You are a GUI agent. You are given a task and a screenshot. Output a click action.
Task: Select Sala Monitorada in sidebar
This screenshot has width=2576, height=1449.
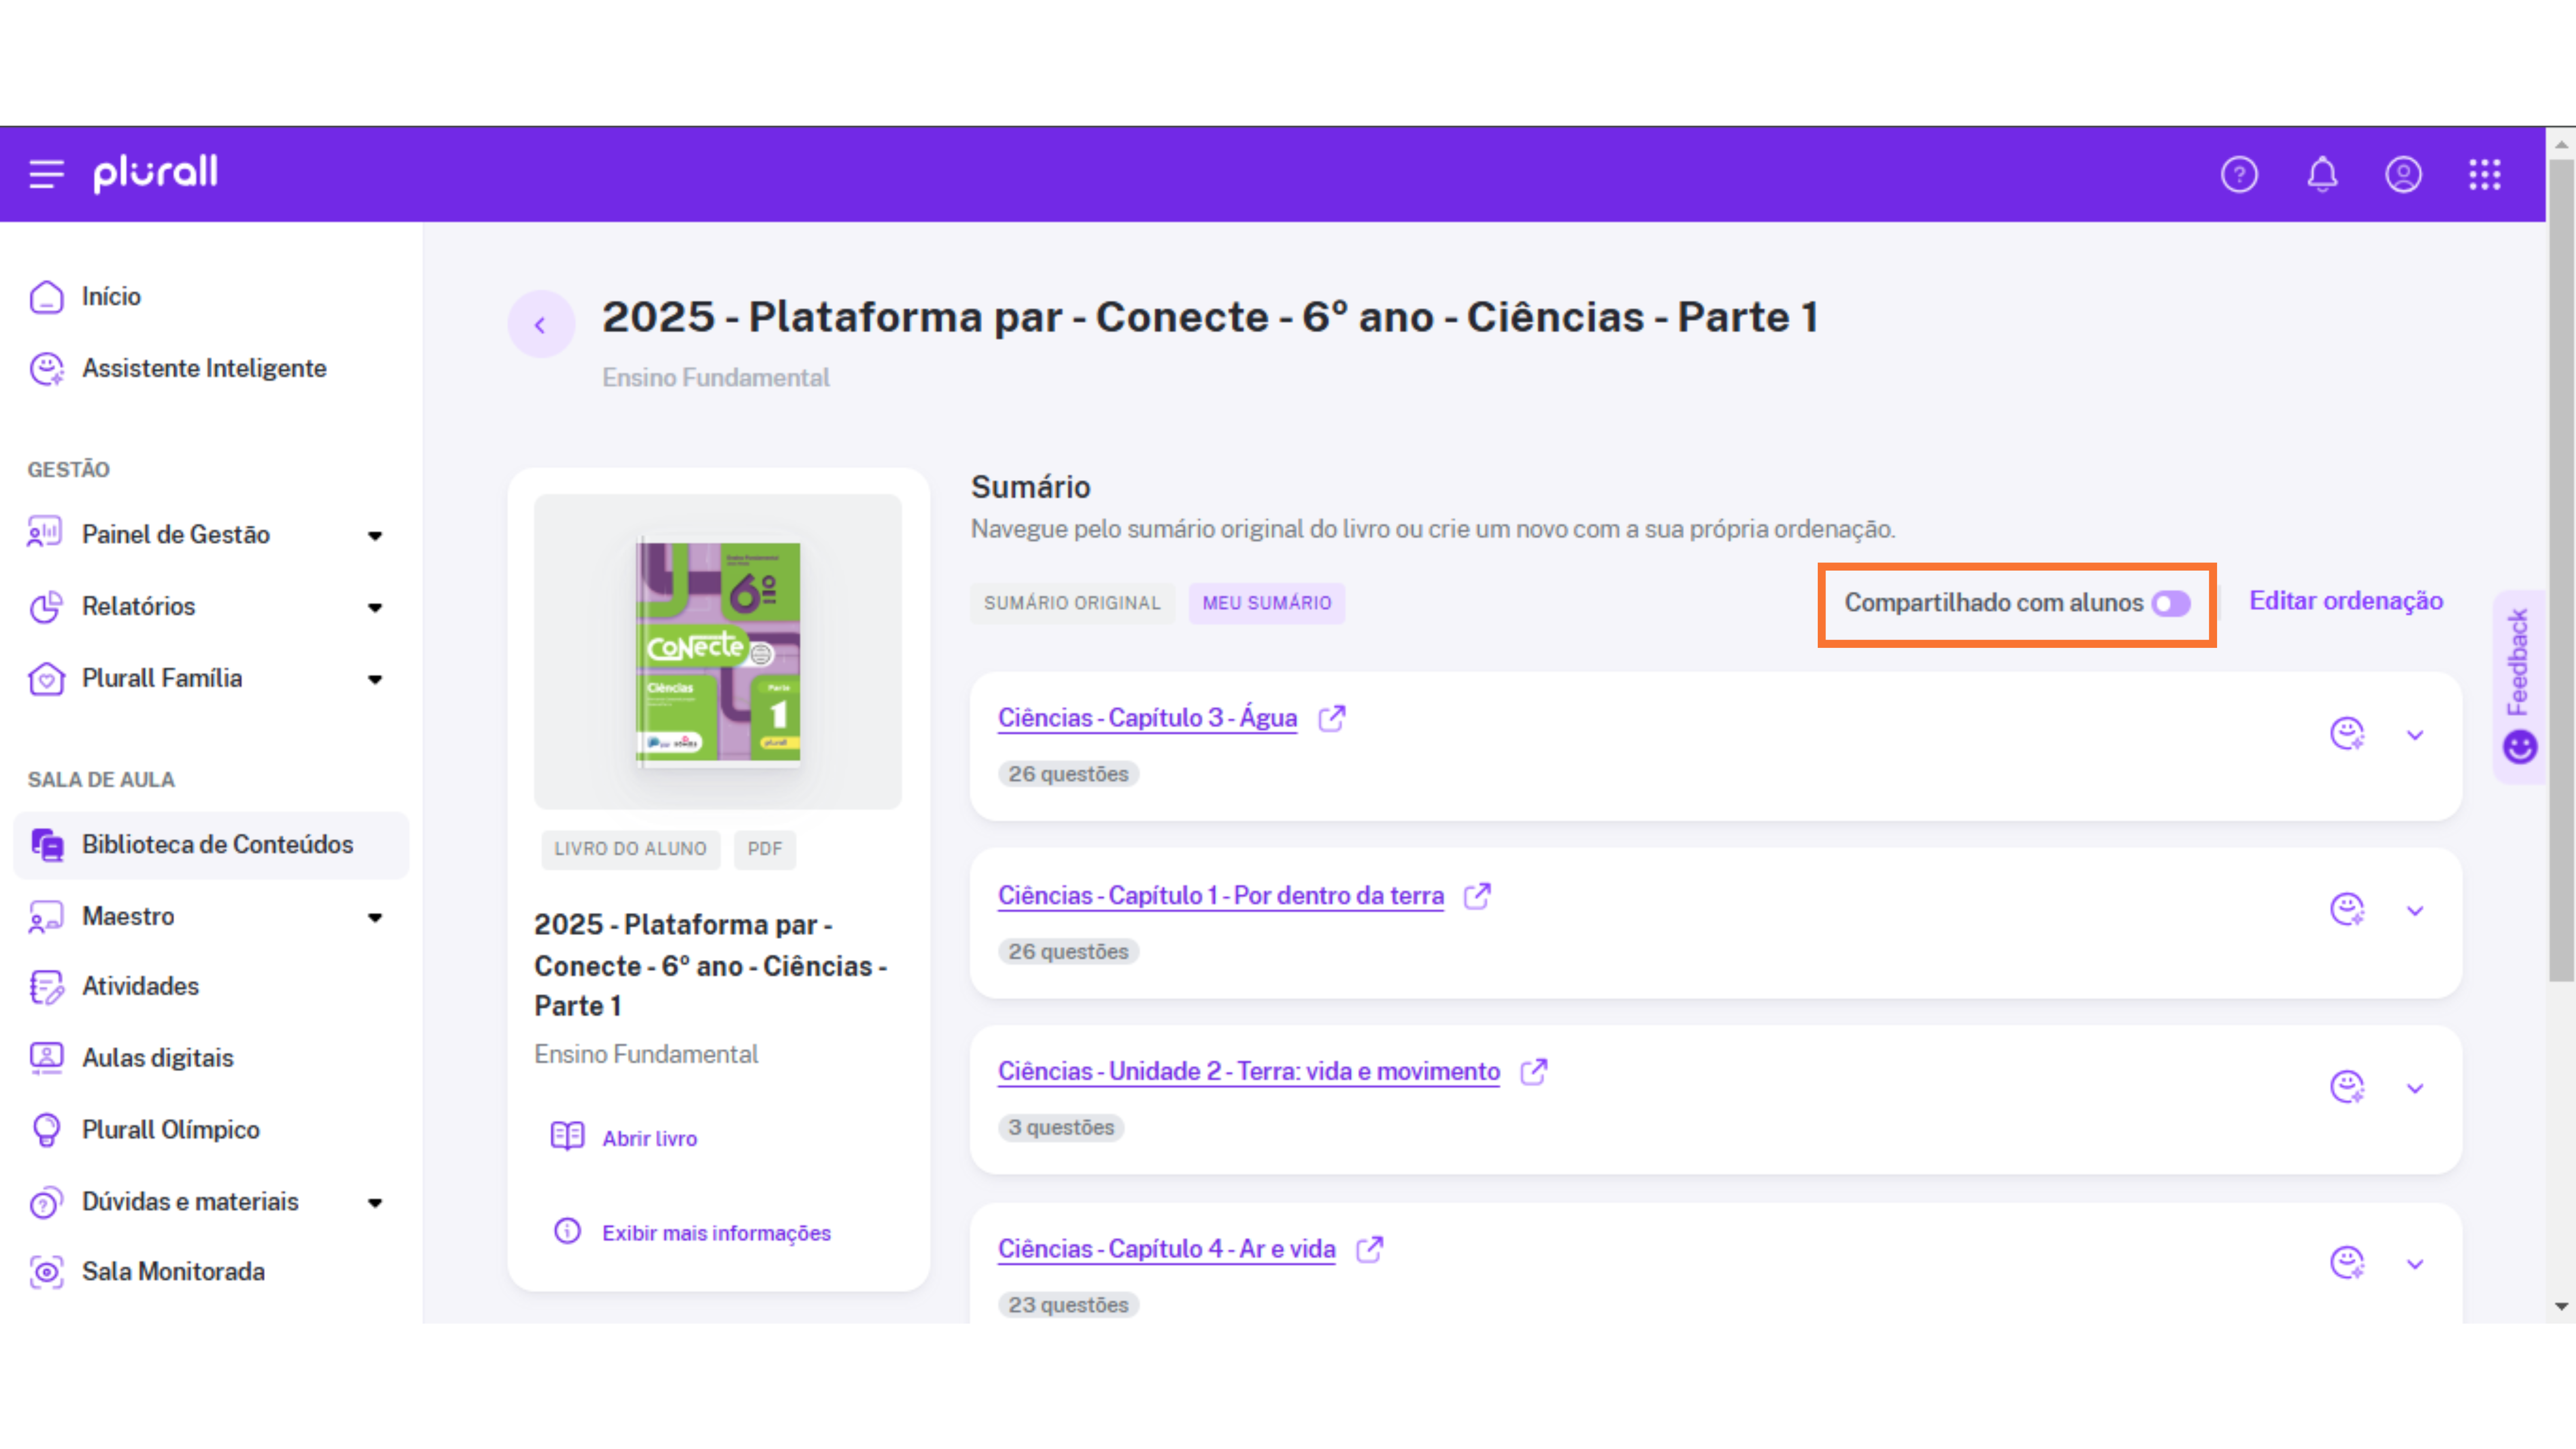pos(173,1272)
